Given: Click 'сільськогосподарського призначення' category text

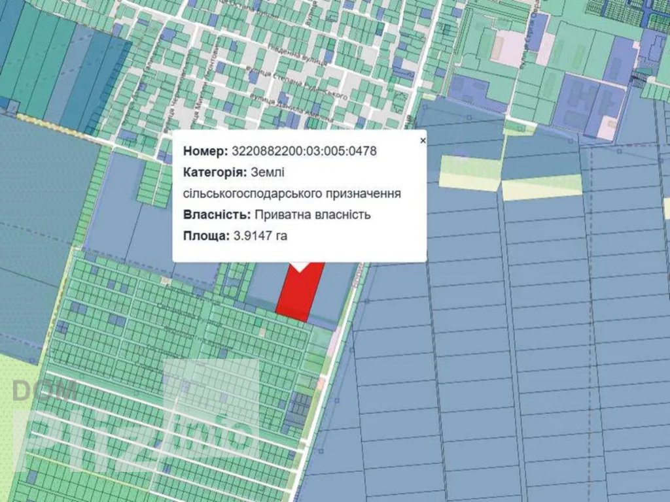Looking at the screenshot, I should 292,194.
